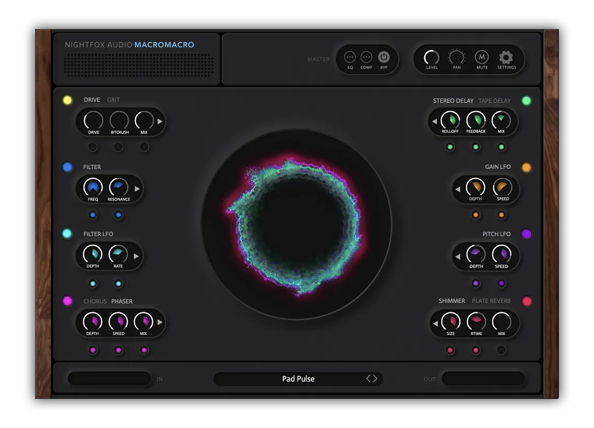Click the next-preset chevron beside Pad Pulse
Image resolution: width=594 pixels, height=428 pixels.
point(374,378)
